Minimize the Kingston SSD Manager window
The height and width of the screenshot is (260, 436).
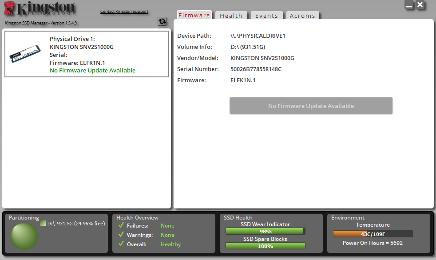click(409, 5)
